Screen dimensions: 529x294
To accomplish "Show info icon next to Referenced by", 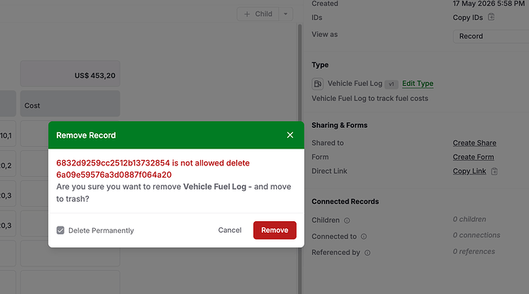I will tap(367, 253).
